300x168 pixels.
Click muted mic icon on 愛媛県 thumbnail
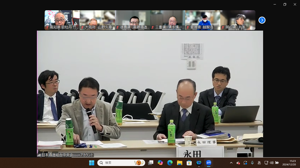click(x=187, y=28)
